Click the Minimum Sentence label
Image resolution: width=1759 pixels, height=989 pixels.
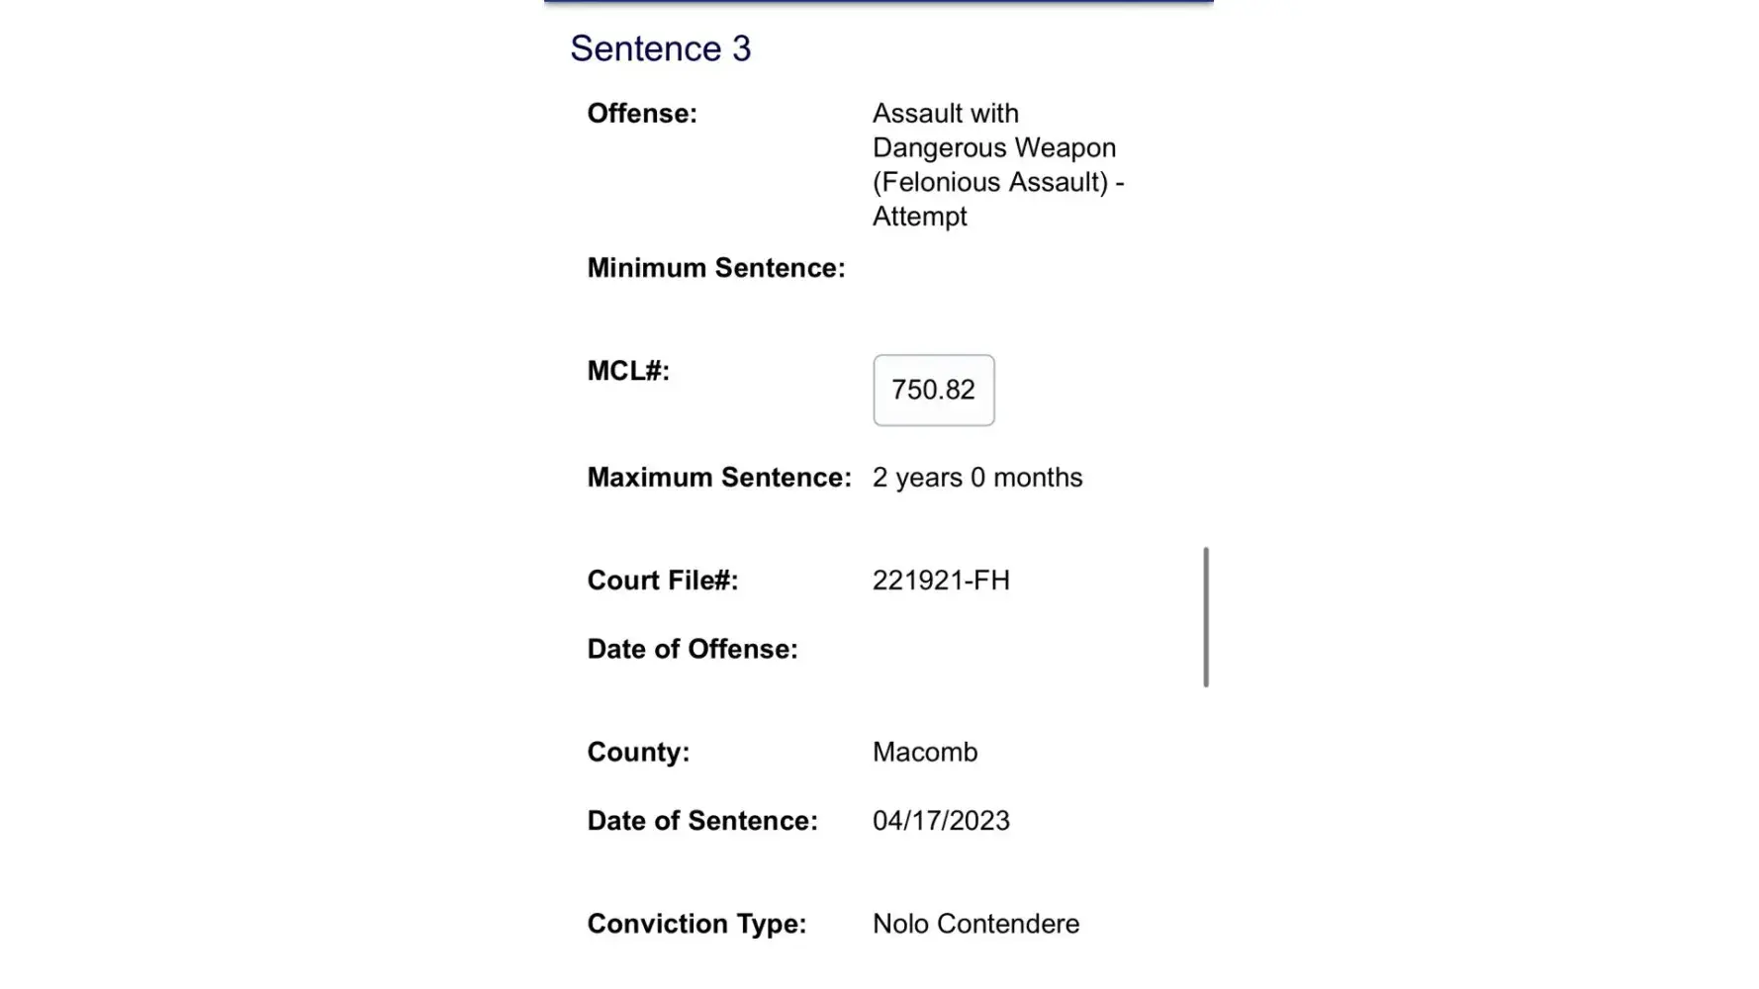[x=715, y=268]
